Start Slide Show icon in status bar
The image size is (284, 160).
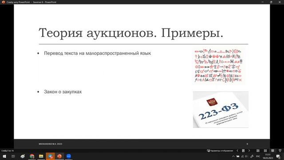tap(280, 151)
